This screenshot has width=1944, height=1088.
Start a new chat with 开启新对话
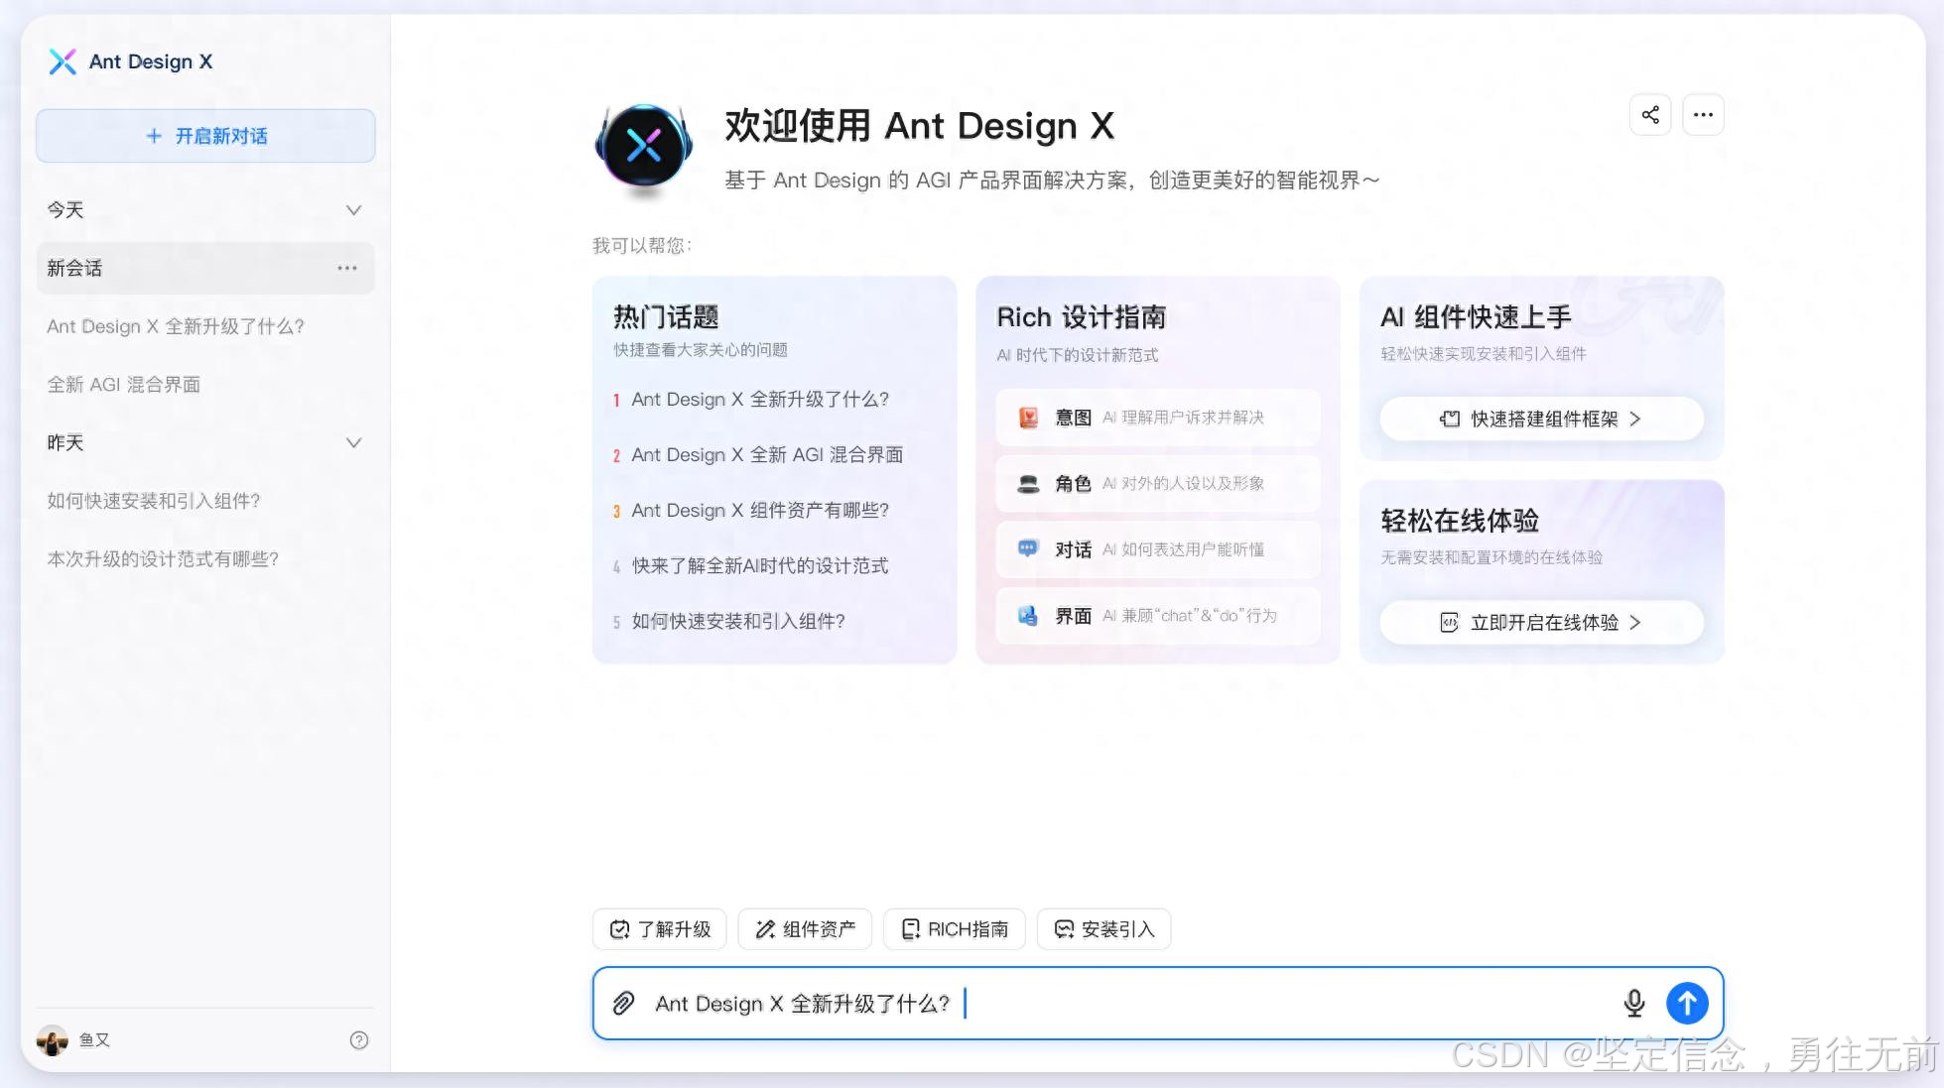click(x=205, y=136)
